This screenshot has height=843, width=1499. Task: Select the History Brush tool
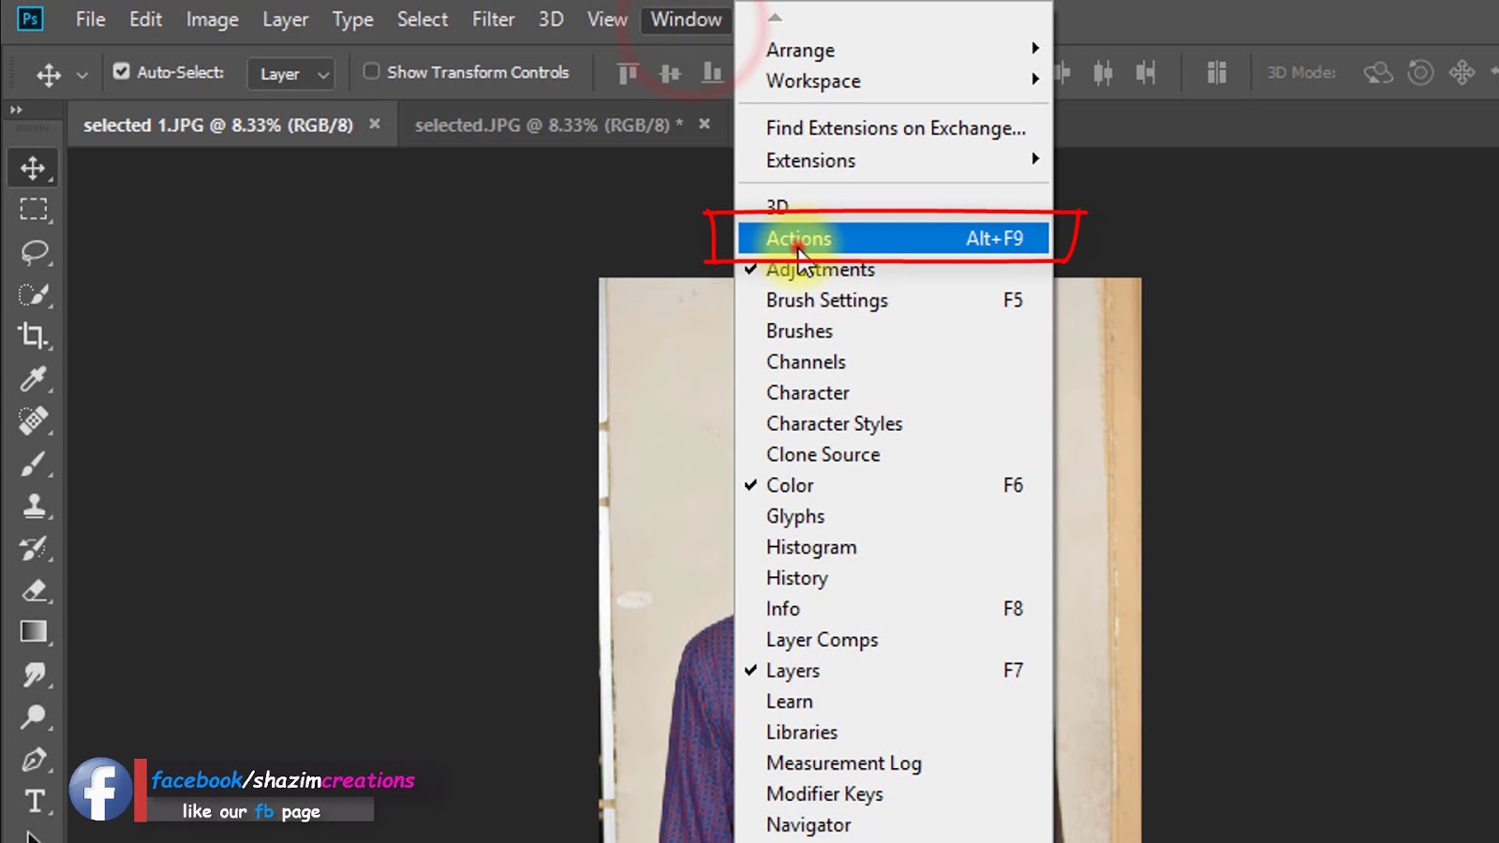pyautogui.click(x=34, y=548)
